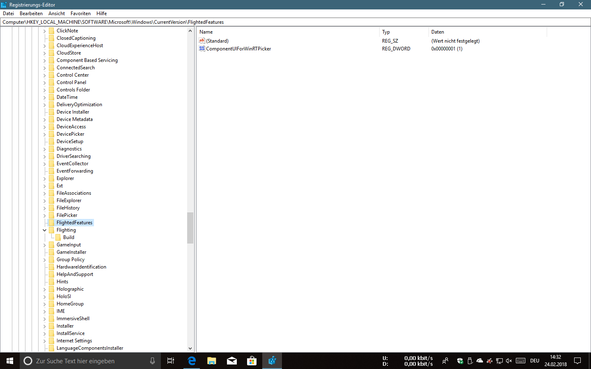Viewport: 591px width, 369px height.
Task: Select the FileHistory key
Action: (x=68, y=208)
